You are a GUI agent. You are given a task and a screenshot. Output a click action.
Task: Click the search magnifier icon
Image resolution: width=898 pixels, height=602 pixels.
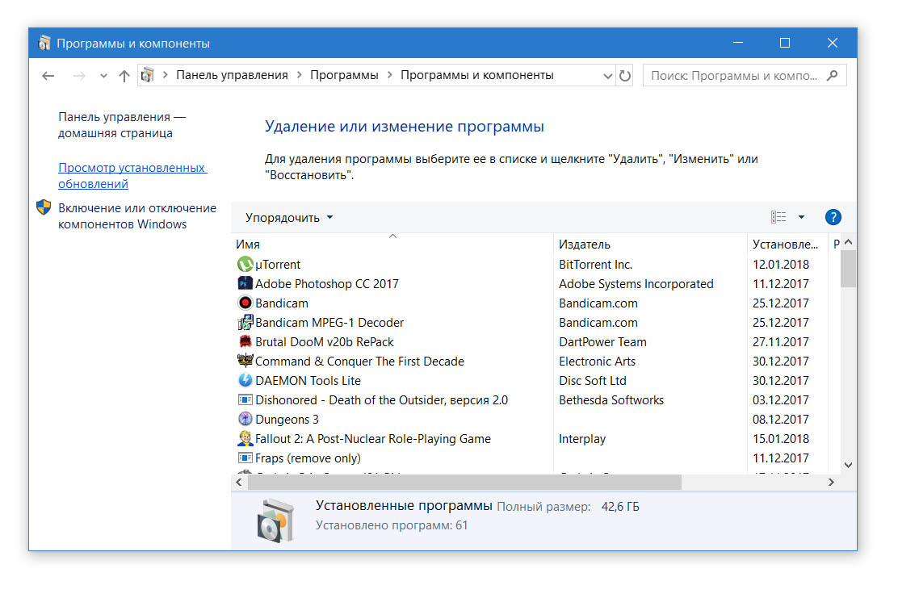tap(833, 75)
